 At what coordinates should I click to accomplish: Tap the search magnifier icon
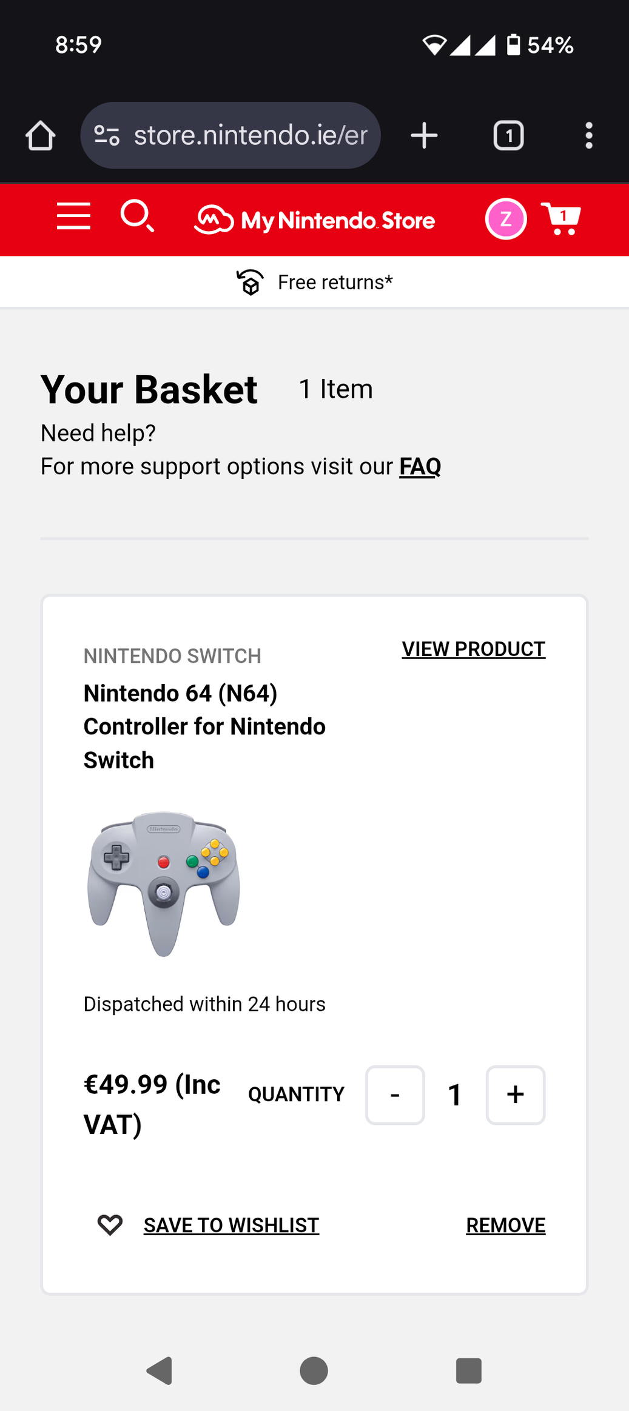point(137,216)
